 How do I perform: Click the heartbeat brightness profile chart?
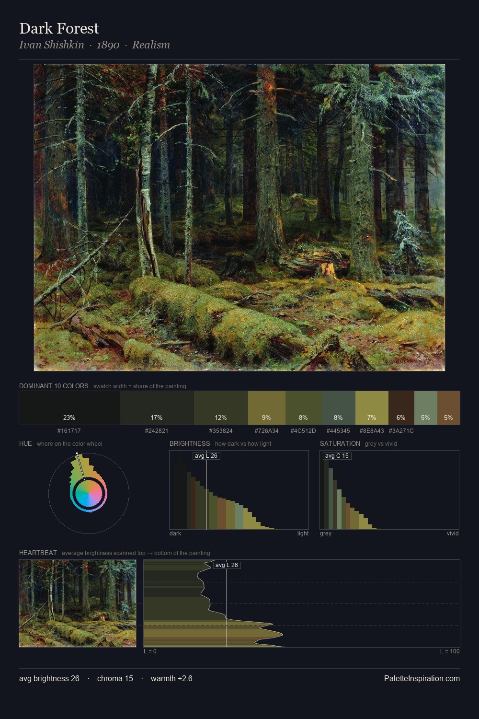click(302, 603)
